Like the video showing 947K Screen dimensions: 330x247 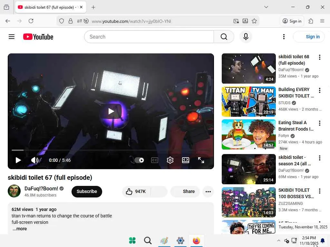(x=136, y=191)
